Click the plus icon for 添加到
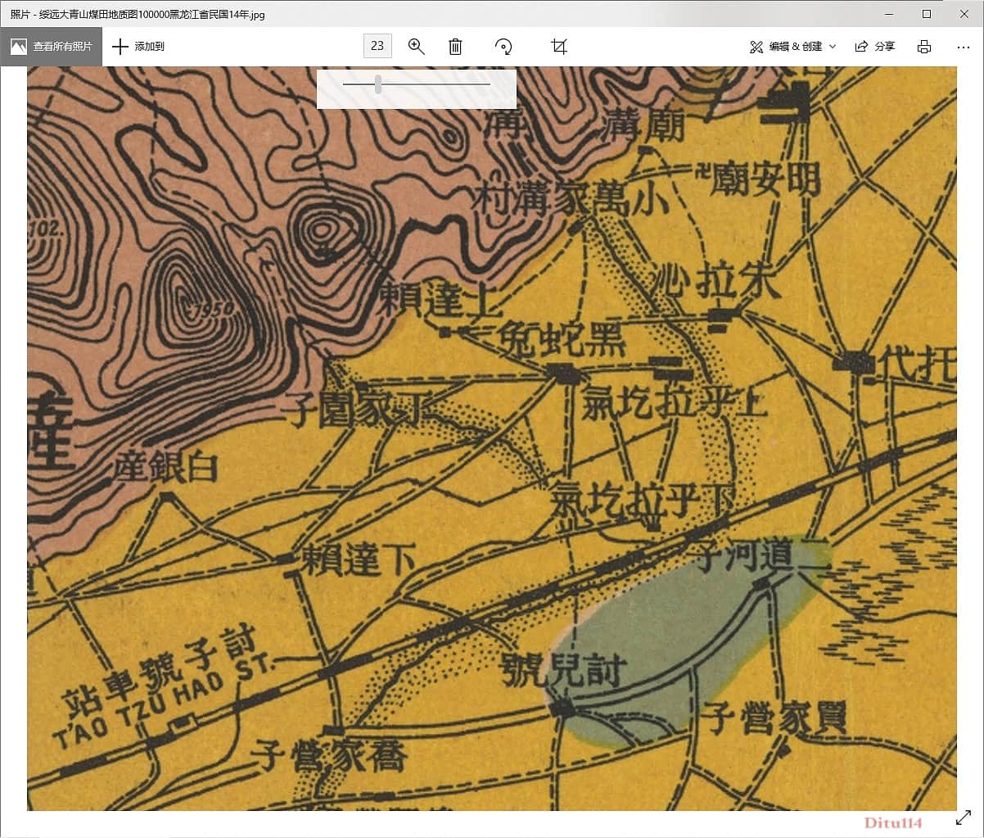The image size is (984, 838). click(120, 47)
